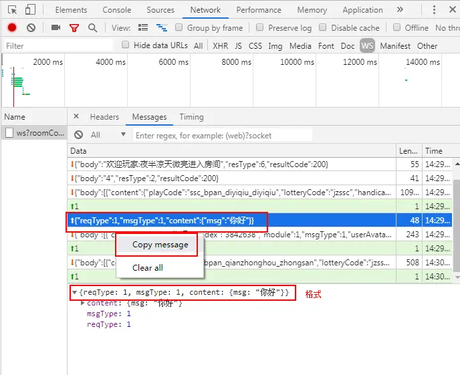The height and width of the screenshot is (375, 460).
Task: Clear network log with the ban icon
Action: (31, 28)
